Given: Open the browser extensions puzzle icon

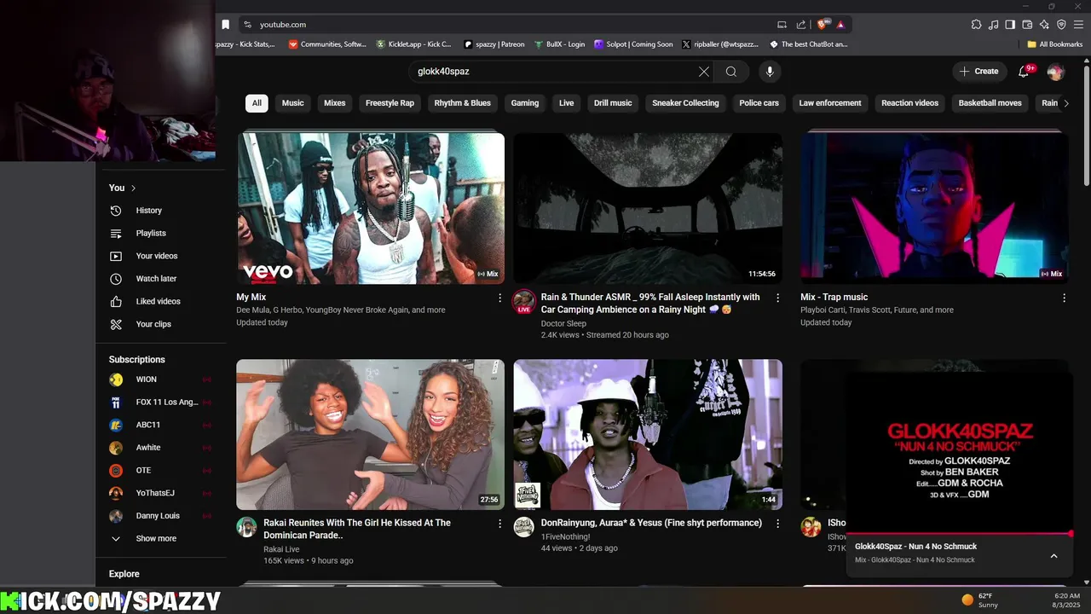Looking at the screenshot, I should click(x=976, y=25).
